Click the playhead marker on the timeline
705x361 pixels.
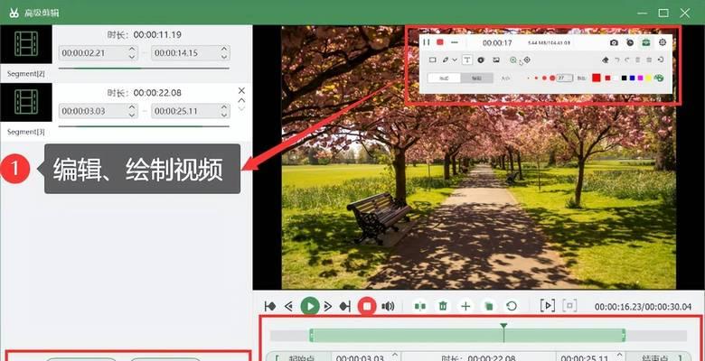[504, 326]
